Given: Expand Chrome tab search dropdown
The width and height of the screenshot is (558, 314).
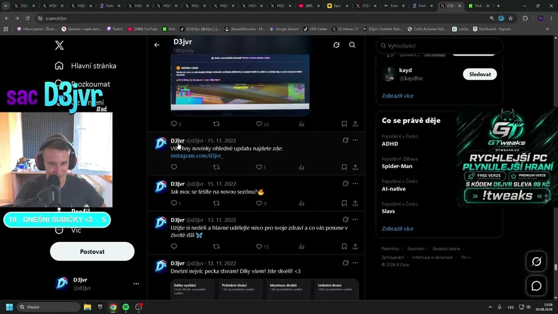Looking at the screenshot, I should pyautogui.click(x=6, y=6).
